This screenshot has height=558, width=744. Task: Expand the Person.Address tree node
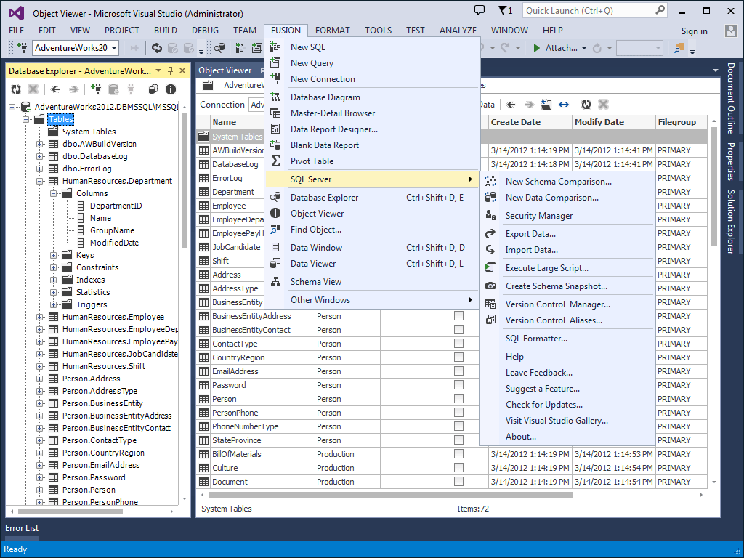coord(40,378)
